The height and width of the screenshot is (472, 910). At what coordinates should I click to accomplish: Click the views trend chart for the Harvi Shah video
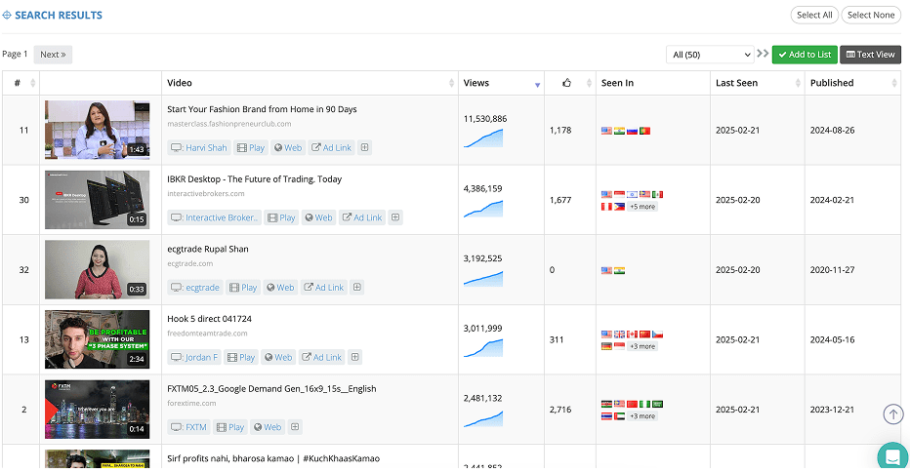[483, 138]
